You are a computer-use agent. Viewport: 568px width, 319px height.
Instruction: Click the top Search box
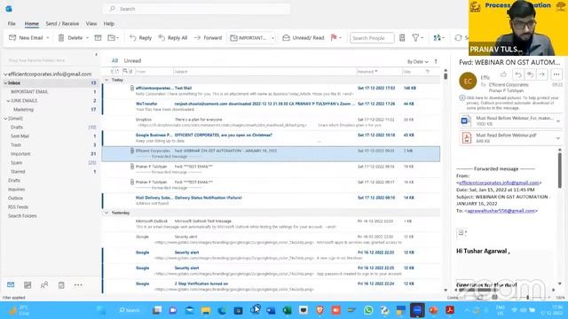(x=196, y=9)
